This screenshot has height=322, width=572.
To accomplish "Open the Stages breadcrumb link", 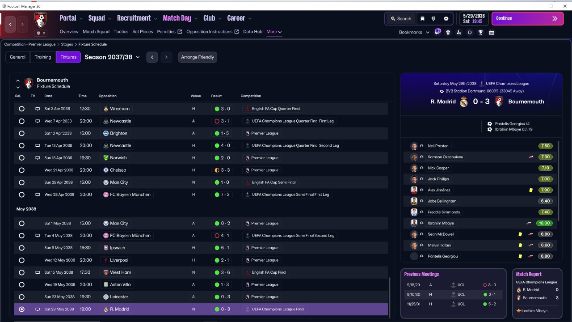I will (67, 44).
